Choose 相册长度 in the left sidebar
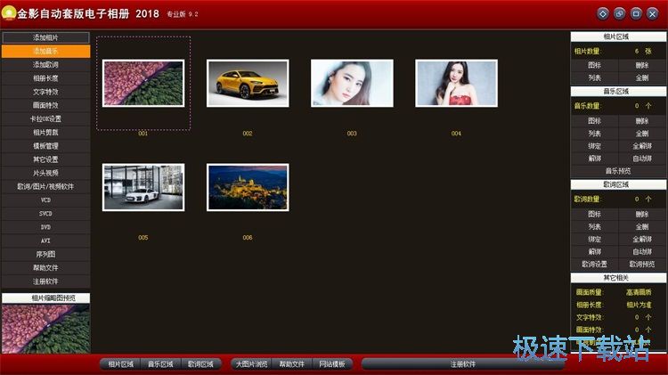This screenshot has height=375, width=668. pos(45,78)
